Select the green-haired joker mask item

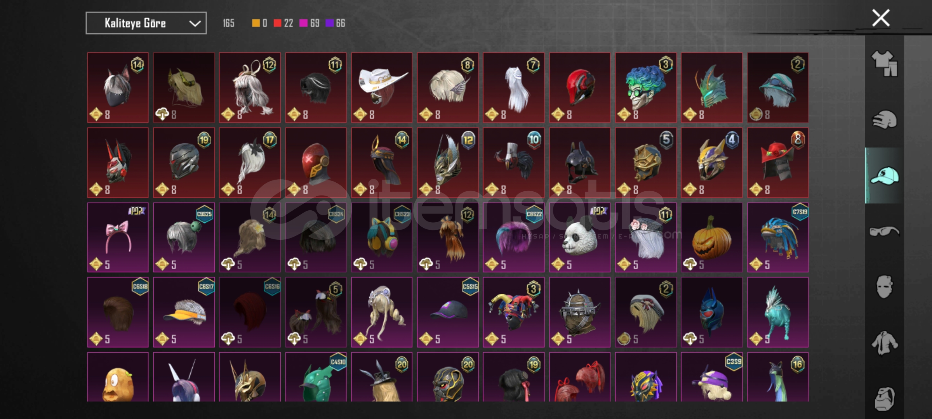[x=646, y=88]
